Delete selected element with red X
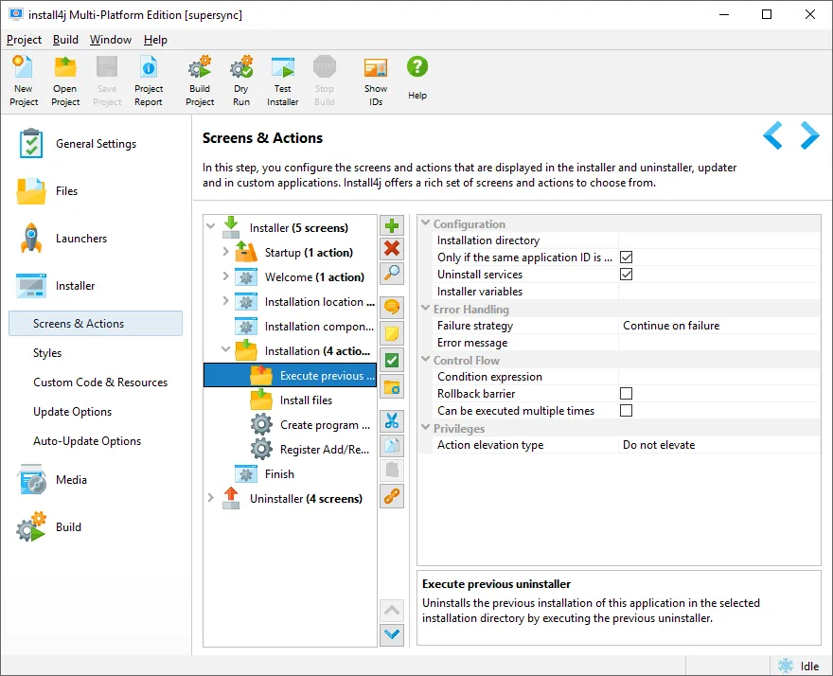This screenshot has width=833, height=676. tap(392, 248)
